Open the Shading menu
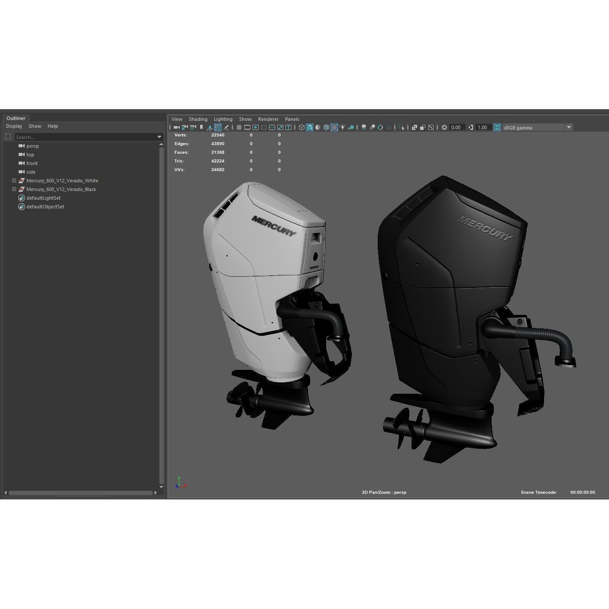609x609 pixels. coord(198,119)
